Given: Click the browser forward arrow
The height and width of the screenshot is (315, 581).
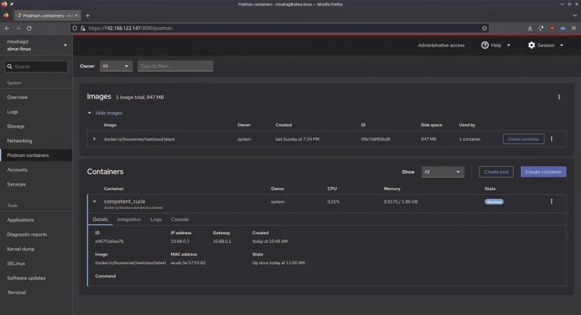Looking at the screenshot, I should [x=18, y=28].
